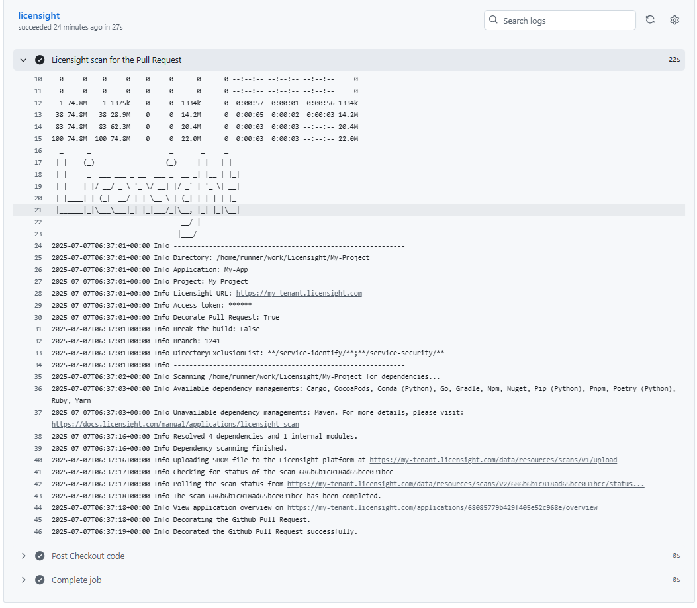Viewport: 697px width, 608px height.
Task: Select line number 21 in the log
Action: click(38, 210)
